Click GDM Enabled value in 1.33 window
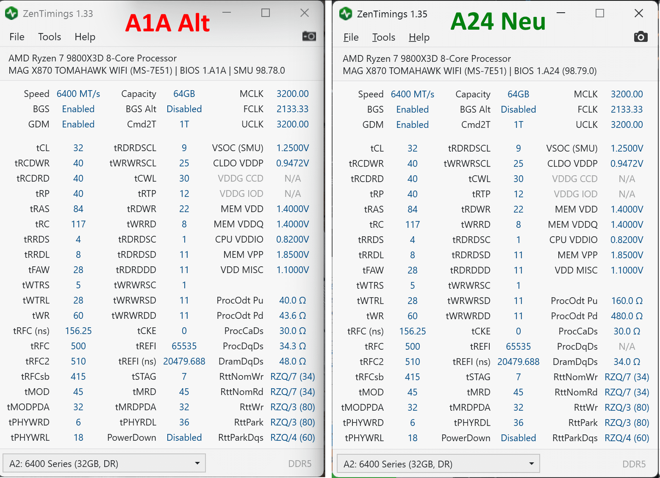This screenshot has width=660, height=478. pyautogui.click(x=78, y=124)
